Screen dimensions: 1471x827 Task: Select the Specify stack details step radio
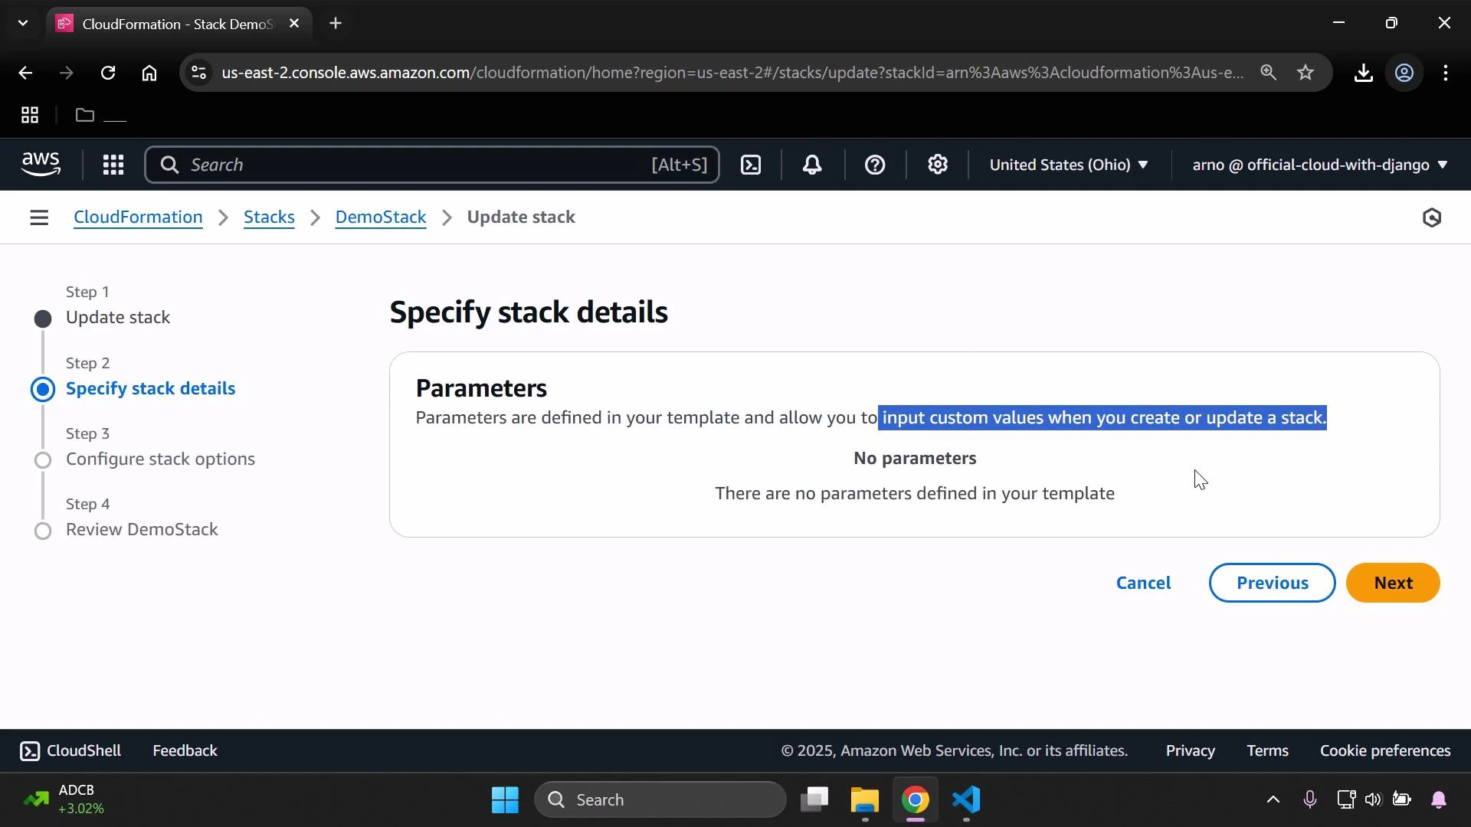pyautogui.click(x=43, y=389)
